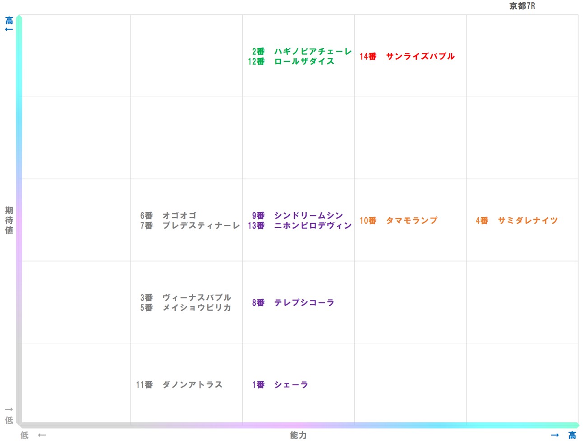583x444 pixels.
Task: Click the blue arrow below top-left 高
Action: pyautogui.click(x=9, y=30)
